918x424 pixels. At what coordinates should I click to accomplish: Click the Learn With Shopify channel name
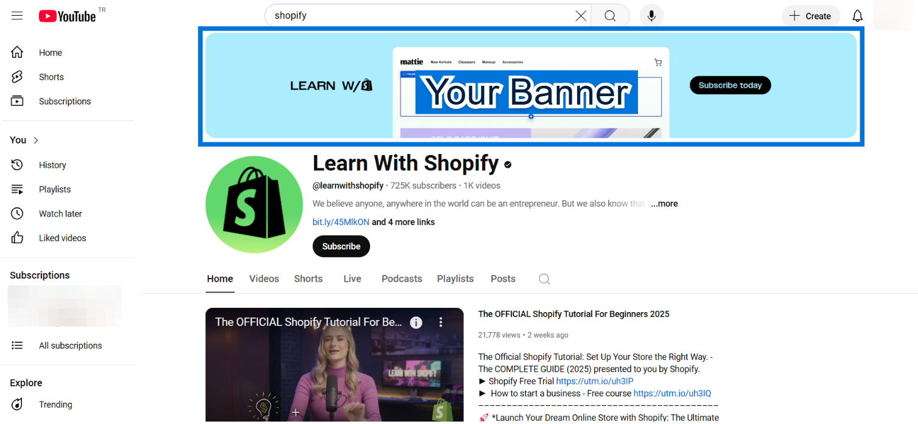click(406, 164)
